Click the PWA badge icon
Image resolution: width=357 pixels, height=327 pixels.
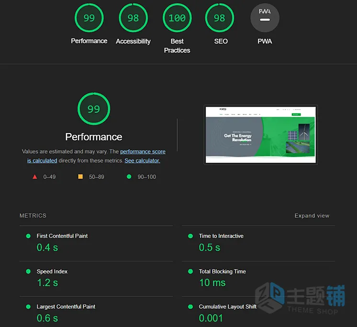coord(265,18)
